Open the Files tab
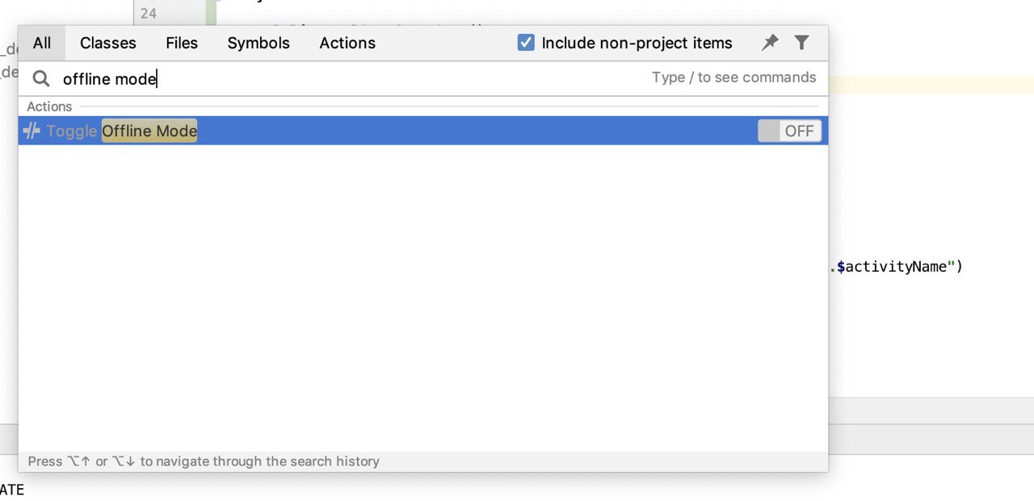Screen dimensions: 1034x501 pos(182,43)
